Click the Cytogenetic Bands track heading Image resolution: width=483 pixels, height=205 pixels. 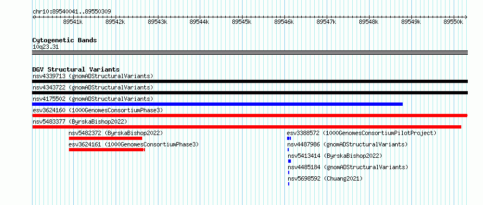click(65, 40)
